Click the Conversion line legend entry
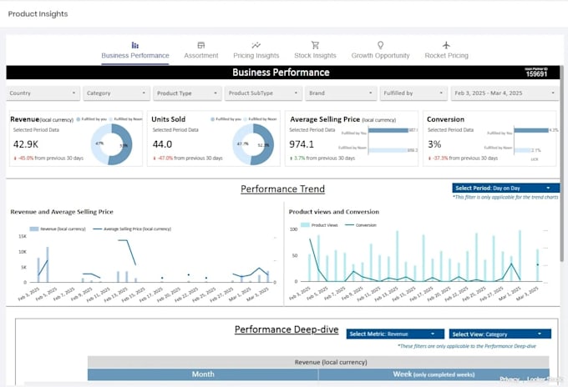The image size is (568, 387). [x=361, y=225]
